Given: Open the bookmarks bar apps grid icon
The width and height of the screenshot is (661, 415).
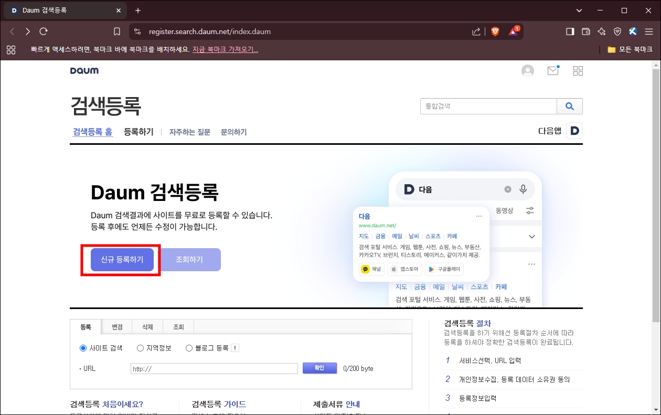Looking at the screenshot, I should click(11, 50).
